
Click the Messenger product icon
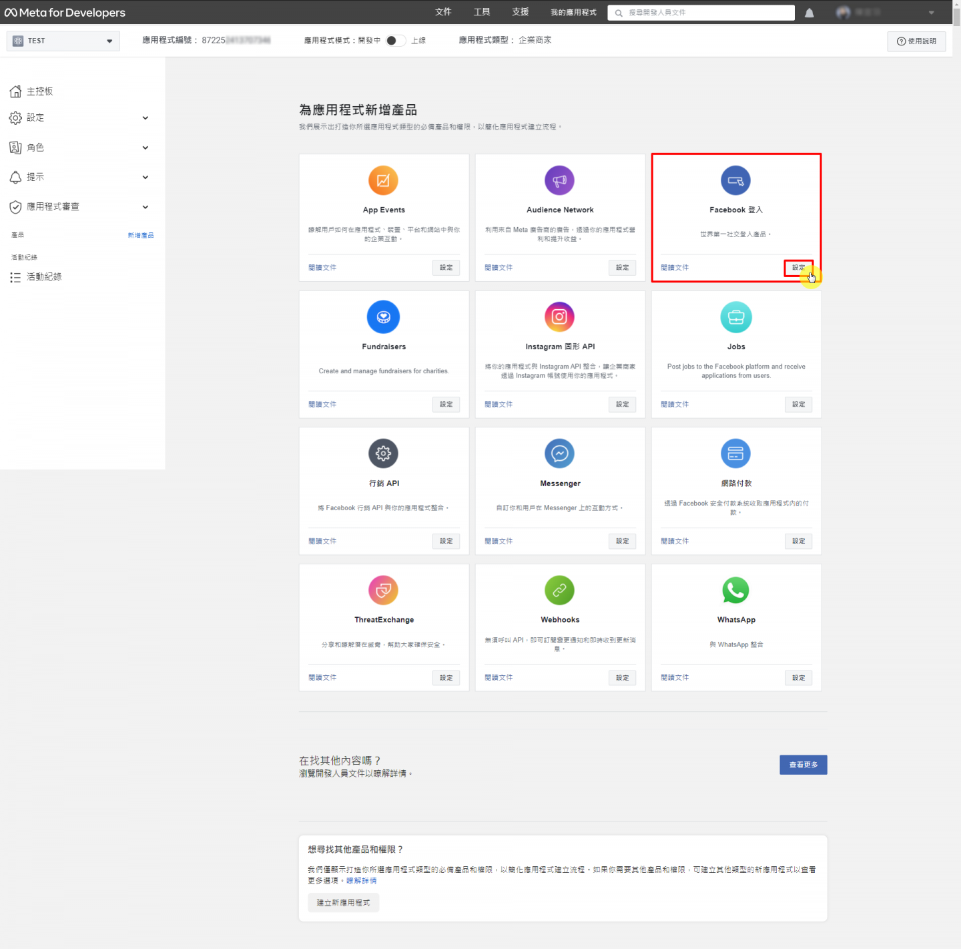pyautogui.click(x=559, y=454)
